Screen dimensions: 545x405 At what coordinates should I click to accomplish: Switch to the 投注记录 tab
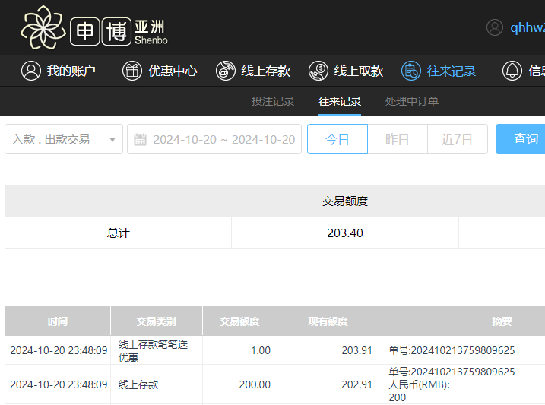[x=273, y=102]
